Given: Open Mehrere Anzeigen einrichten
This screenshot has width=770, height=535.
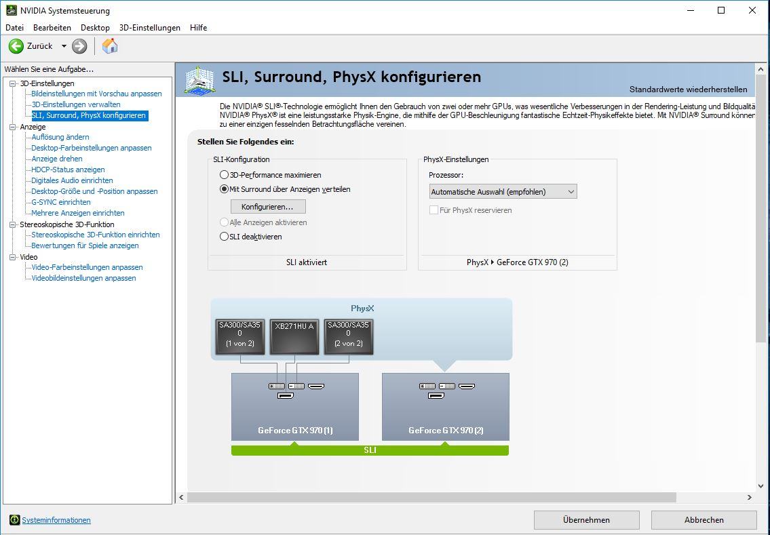Looking at the screenshot, I should [78, 212].
